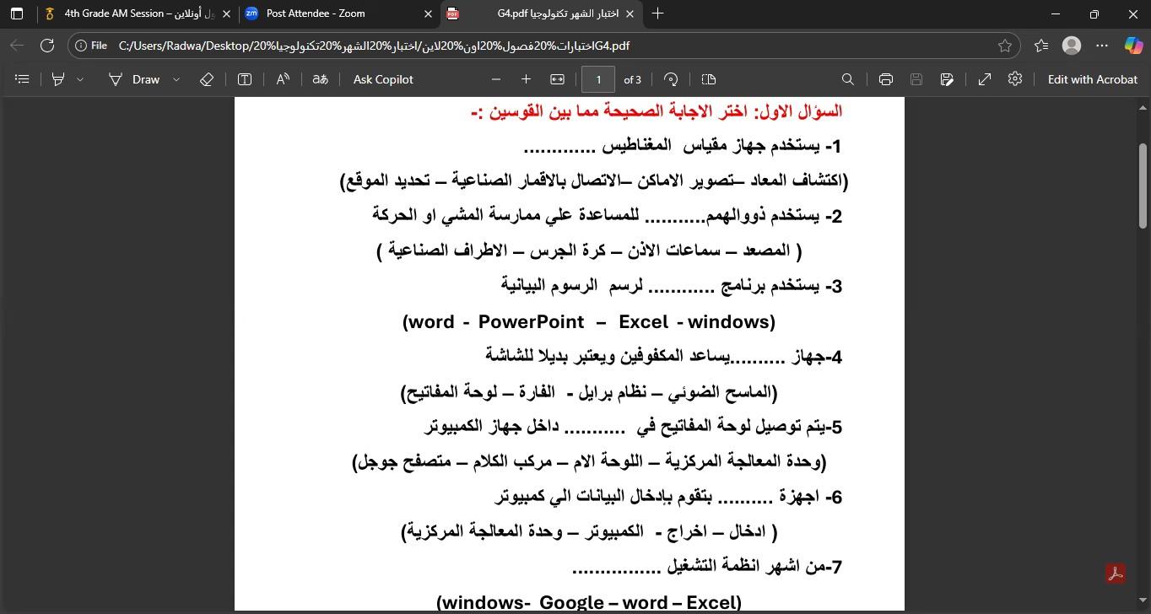The width and height of the screenshot is (1151, 614).
Task: Click question line starting with '3- يستخدم برنامج'
Action: tap(672, 286)
